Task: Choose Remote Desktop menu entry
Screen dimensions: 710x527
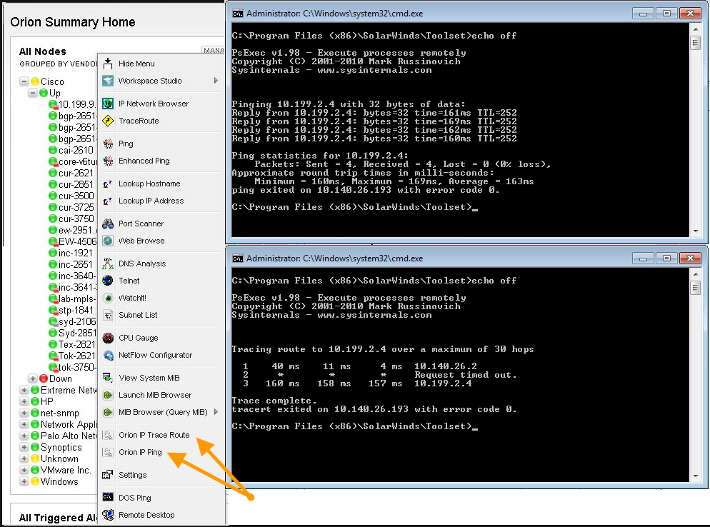Action: click(146, 515)
